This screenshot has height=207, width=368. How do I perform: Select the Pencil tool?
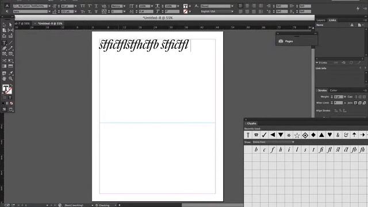tap(10, 48)
